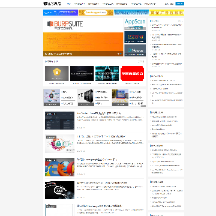Open article thumbnail showing browser logos
Image resolution: width=216 pixels, height=216 pixels.
click(x=59, y=167)
